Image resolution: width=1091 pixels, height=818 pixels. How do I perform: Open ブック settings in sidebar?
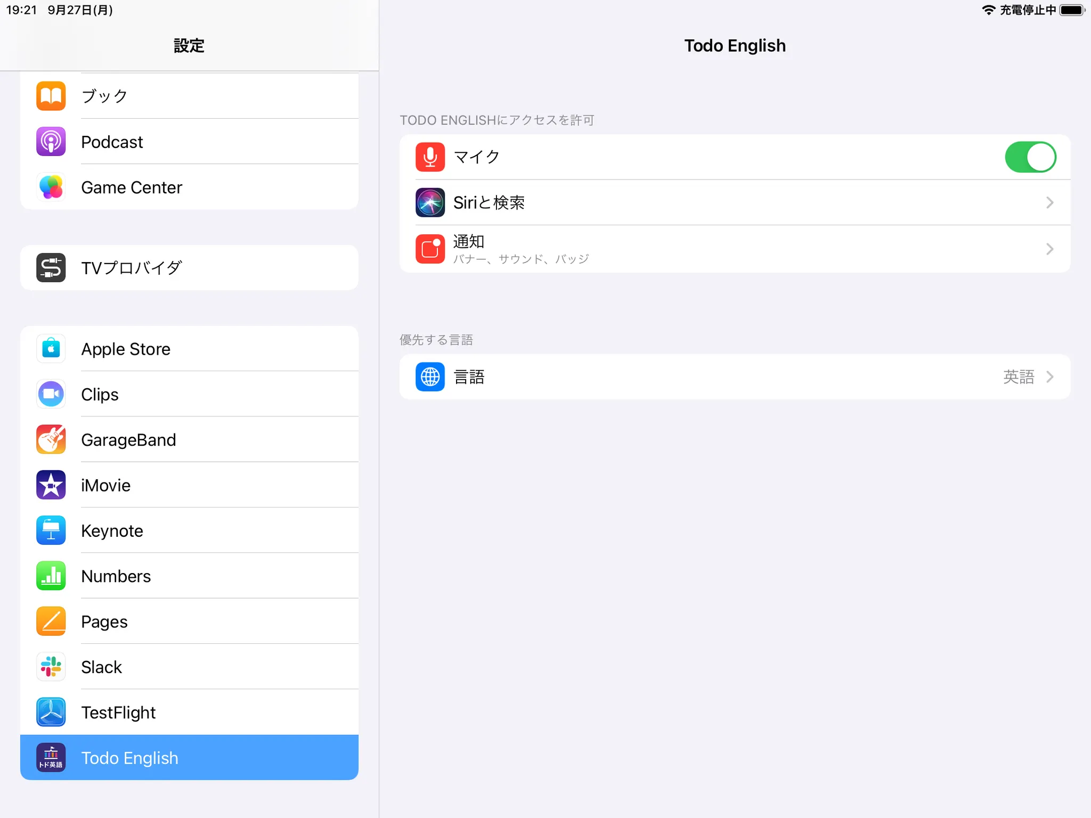[189, 96]
